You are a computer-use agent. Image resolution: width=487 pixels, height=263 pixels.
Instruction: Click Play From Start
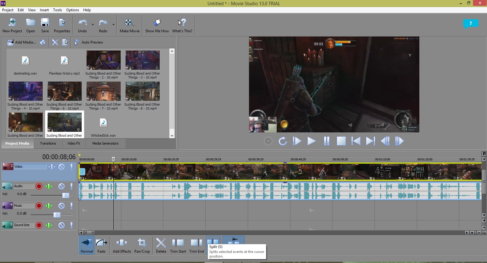(x=297, y=141)
